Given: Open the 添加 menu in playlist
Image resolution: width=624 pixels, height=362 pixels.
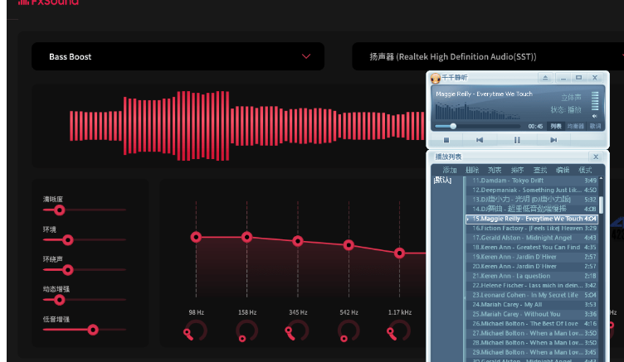Looking at the screenshot, I should pos(449,170).
